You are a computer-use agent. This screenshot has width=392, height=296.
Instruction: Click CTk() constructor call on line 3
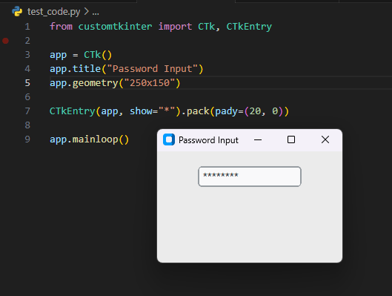98,55
